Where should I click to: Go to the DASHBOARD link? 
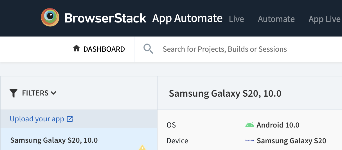coord(104,49)
